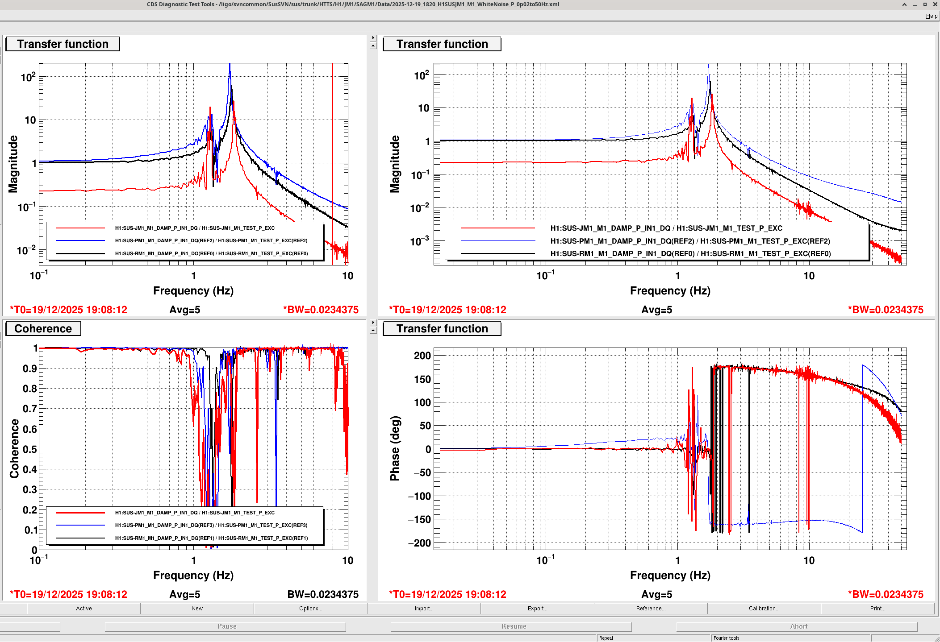Open the Help menu
Image resolution: width=940 pixels, height=642 pixels.
point(932,16)
